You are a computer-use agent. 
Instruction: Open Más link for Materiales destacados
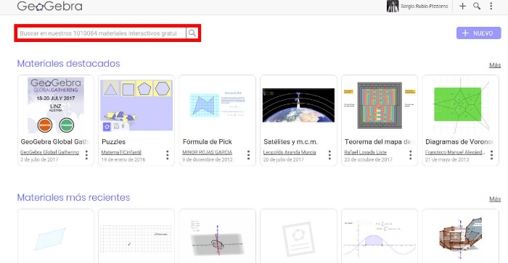495,65
